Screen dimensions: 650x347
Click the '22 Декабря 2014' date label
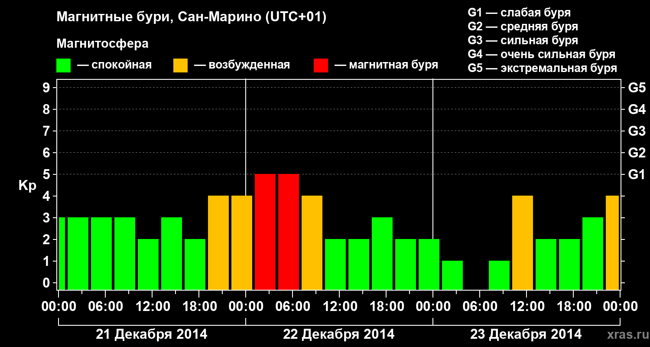point(339,334)
